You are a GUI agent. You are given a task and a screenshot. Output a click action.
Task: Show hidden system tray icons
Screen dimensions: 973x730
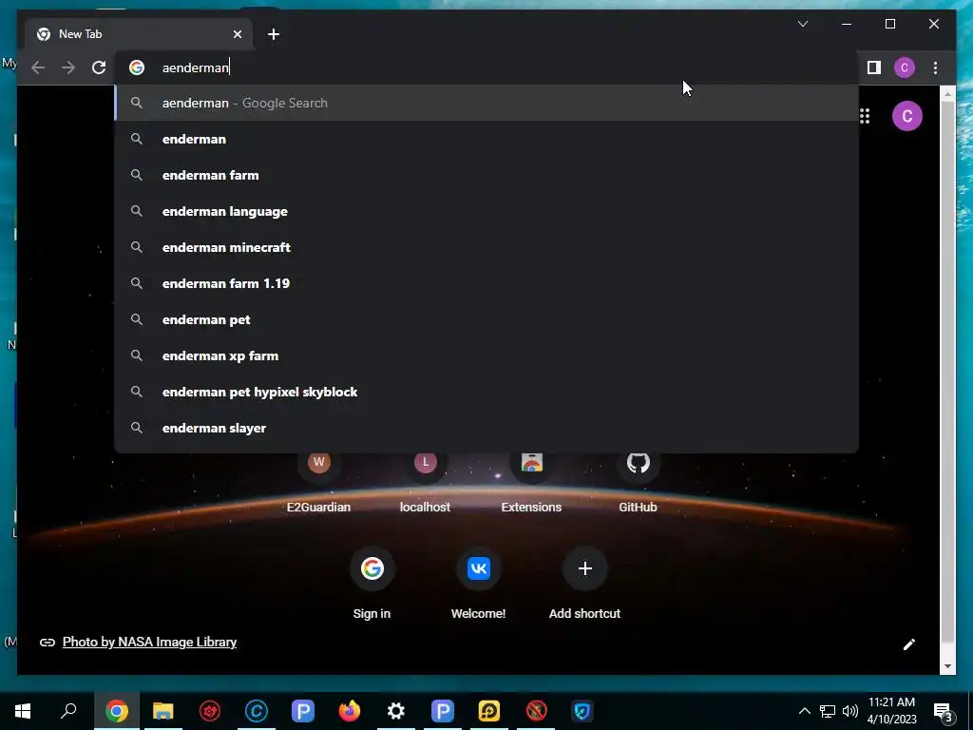coord(804,711)
